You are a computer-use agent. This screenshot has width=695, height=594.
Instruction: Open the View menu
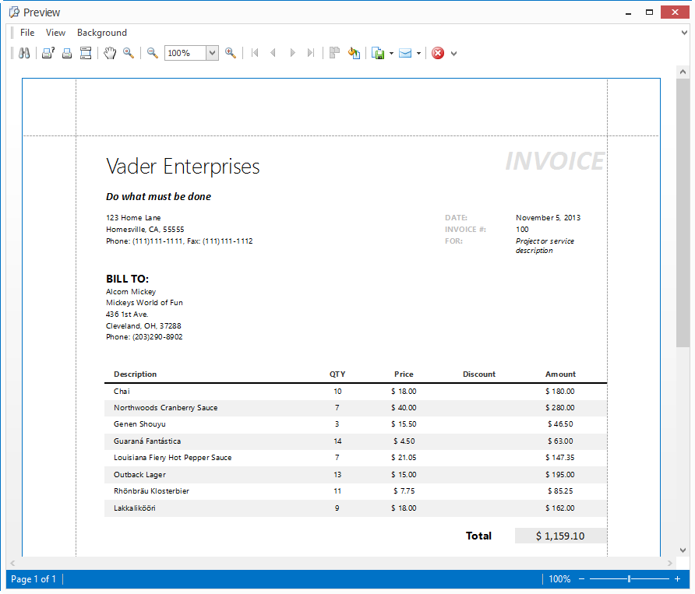(55, 33)
